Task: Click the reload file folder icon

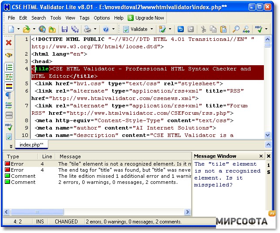Action: point(52,29)
